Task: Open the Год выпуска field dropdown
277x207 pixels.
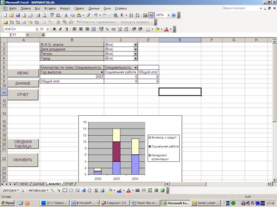Action: (101, 72)
